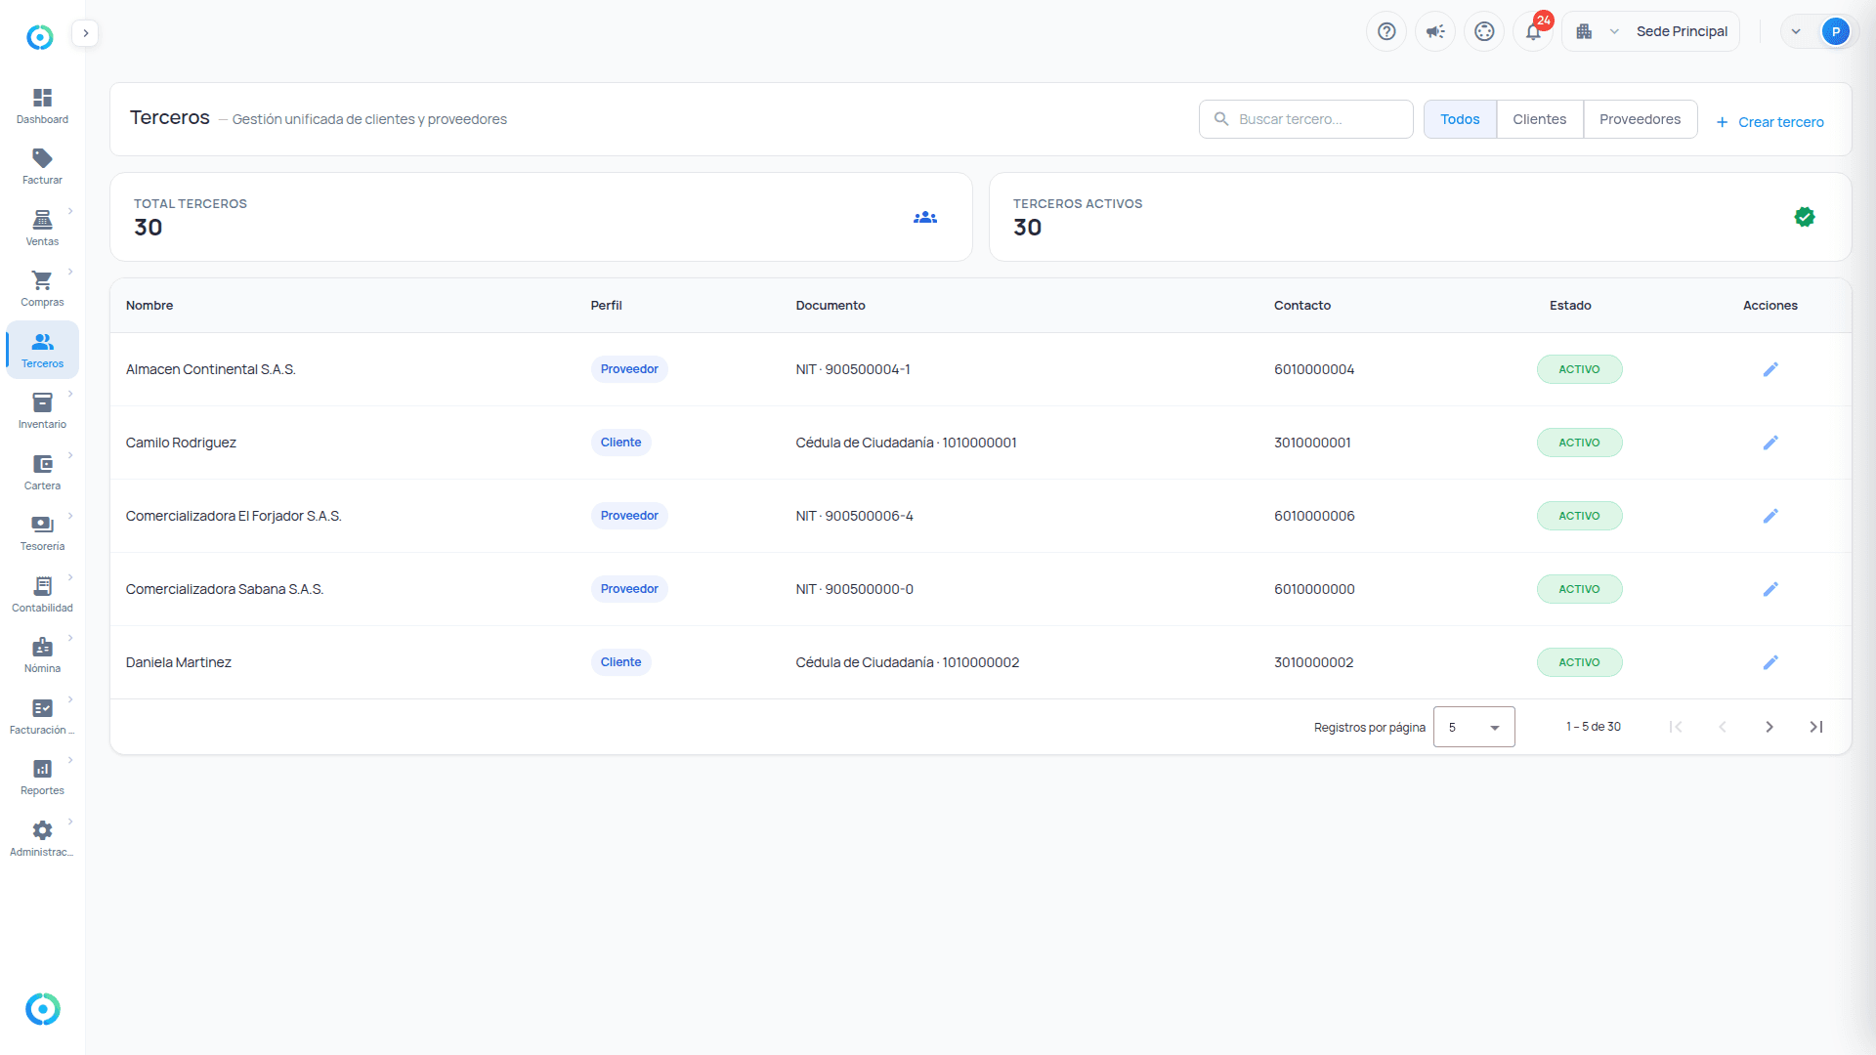Open the Contabilidad ledger icon
1876x1055 pixels.
[x=42, y=586]
